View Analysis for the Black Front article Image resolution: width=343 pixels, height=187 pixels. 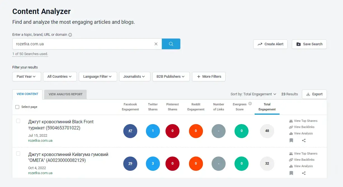[301, 134]
